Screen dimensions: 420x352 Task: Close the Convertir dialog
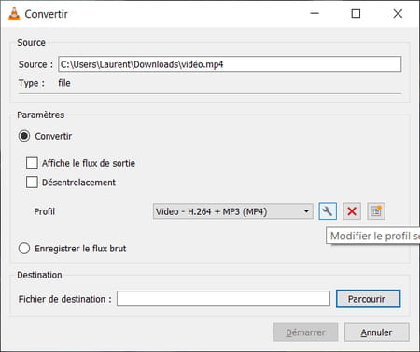pyautogui.click(x=398, y=14)
